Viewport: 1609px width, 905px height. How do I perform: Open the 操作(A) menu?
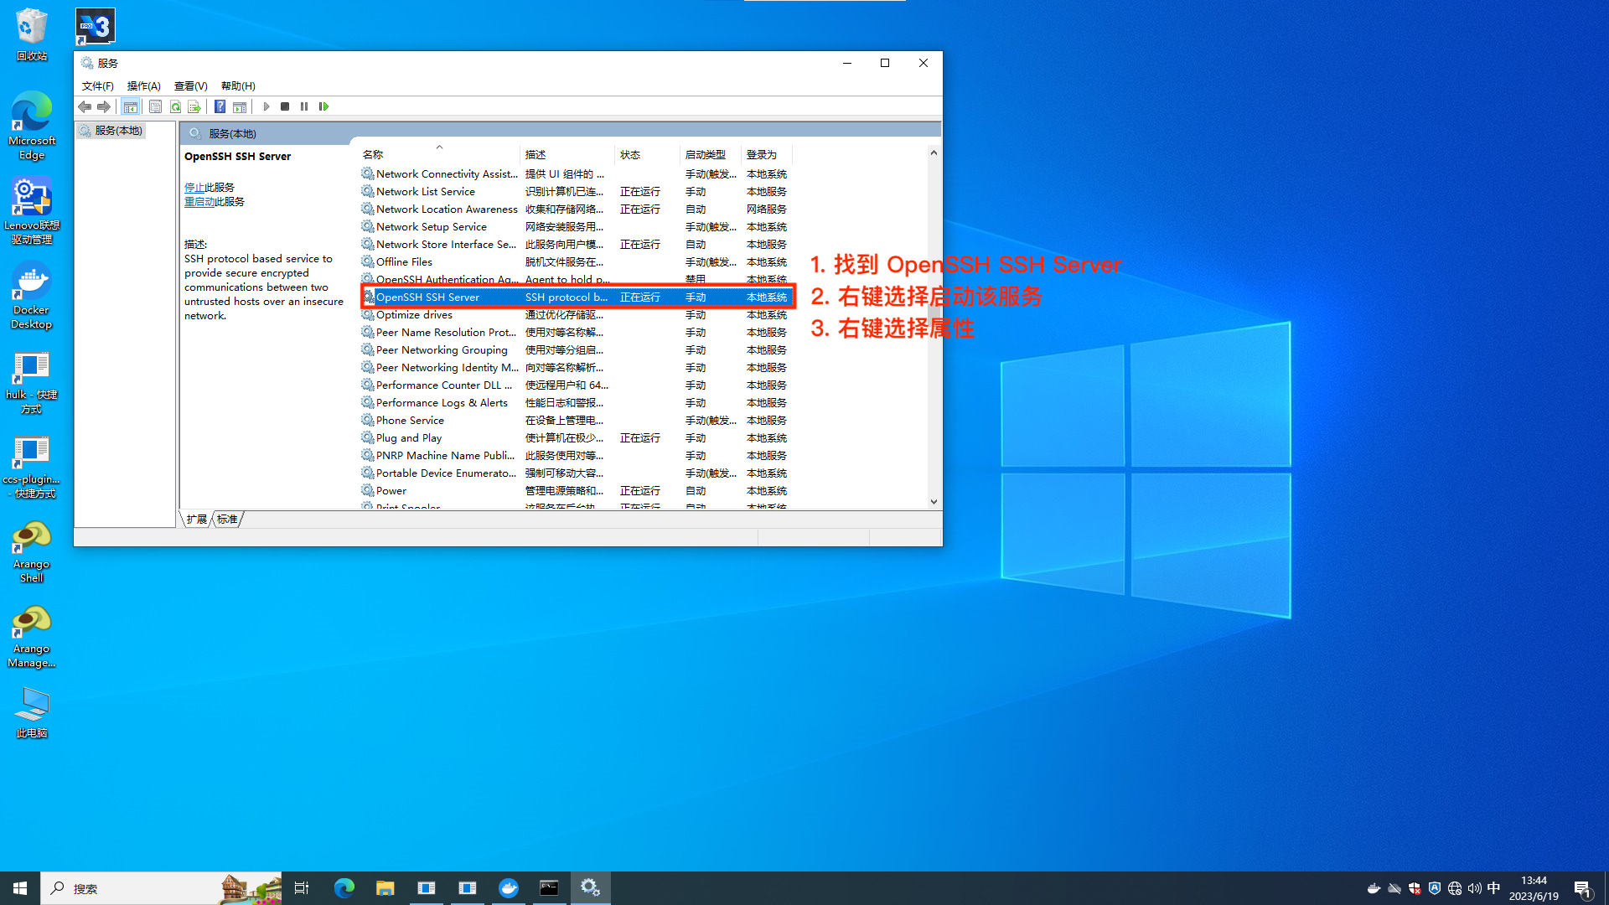point(143,86)
